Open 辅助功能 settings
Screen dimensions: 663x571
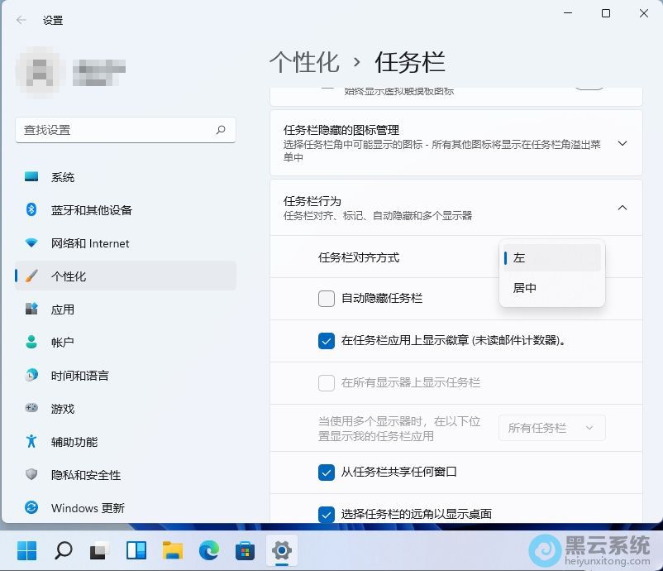74,442
